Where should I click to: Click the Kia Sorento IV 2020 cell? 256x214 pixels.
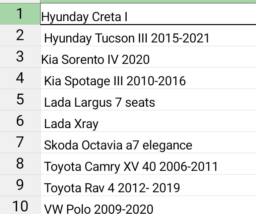pos(95,60)
